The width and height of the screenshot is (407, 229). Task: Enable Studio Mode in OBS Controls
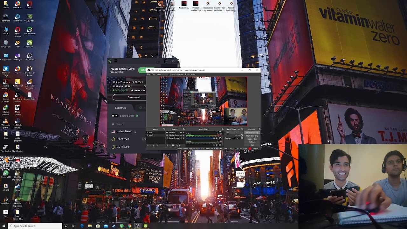click(252, 139)
